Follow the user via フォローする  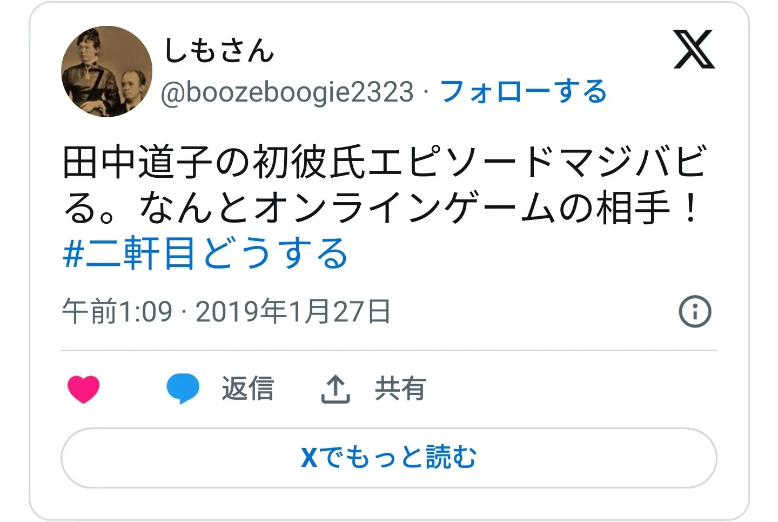coord(524,91)
